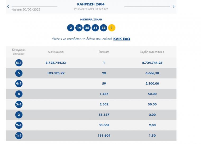Click the Κέρδη ανά επιτυχία column header

(152, 52)
